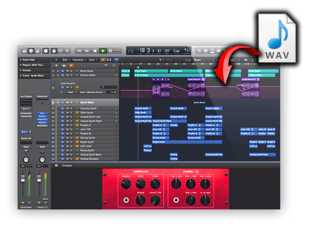Open the Library panel icon
This screenshot has width=312, height=234.
click(x=24, y=51)
